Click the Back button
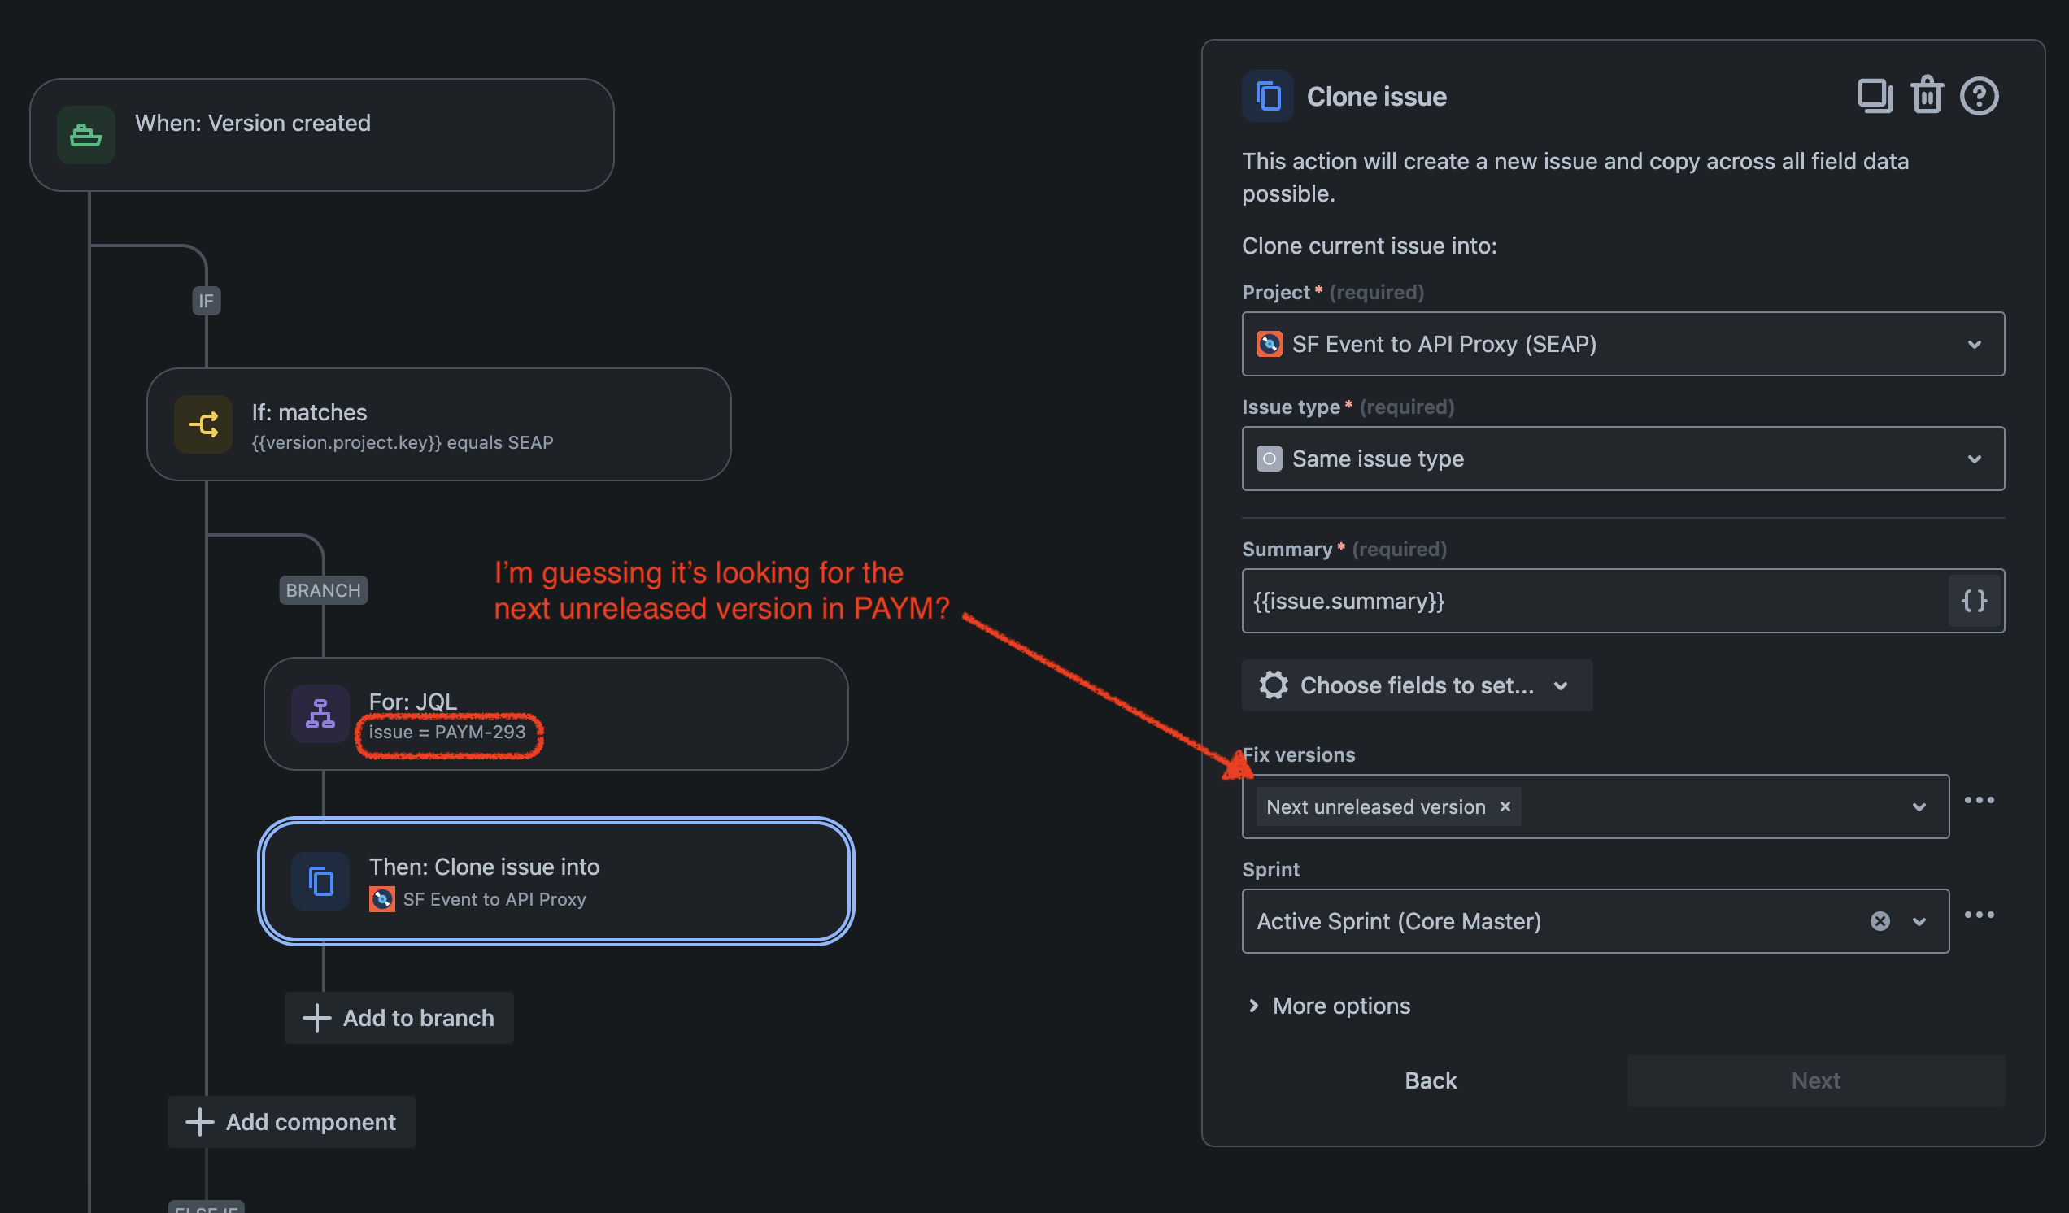 pyautogui.click(x=1431, y=1080)
